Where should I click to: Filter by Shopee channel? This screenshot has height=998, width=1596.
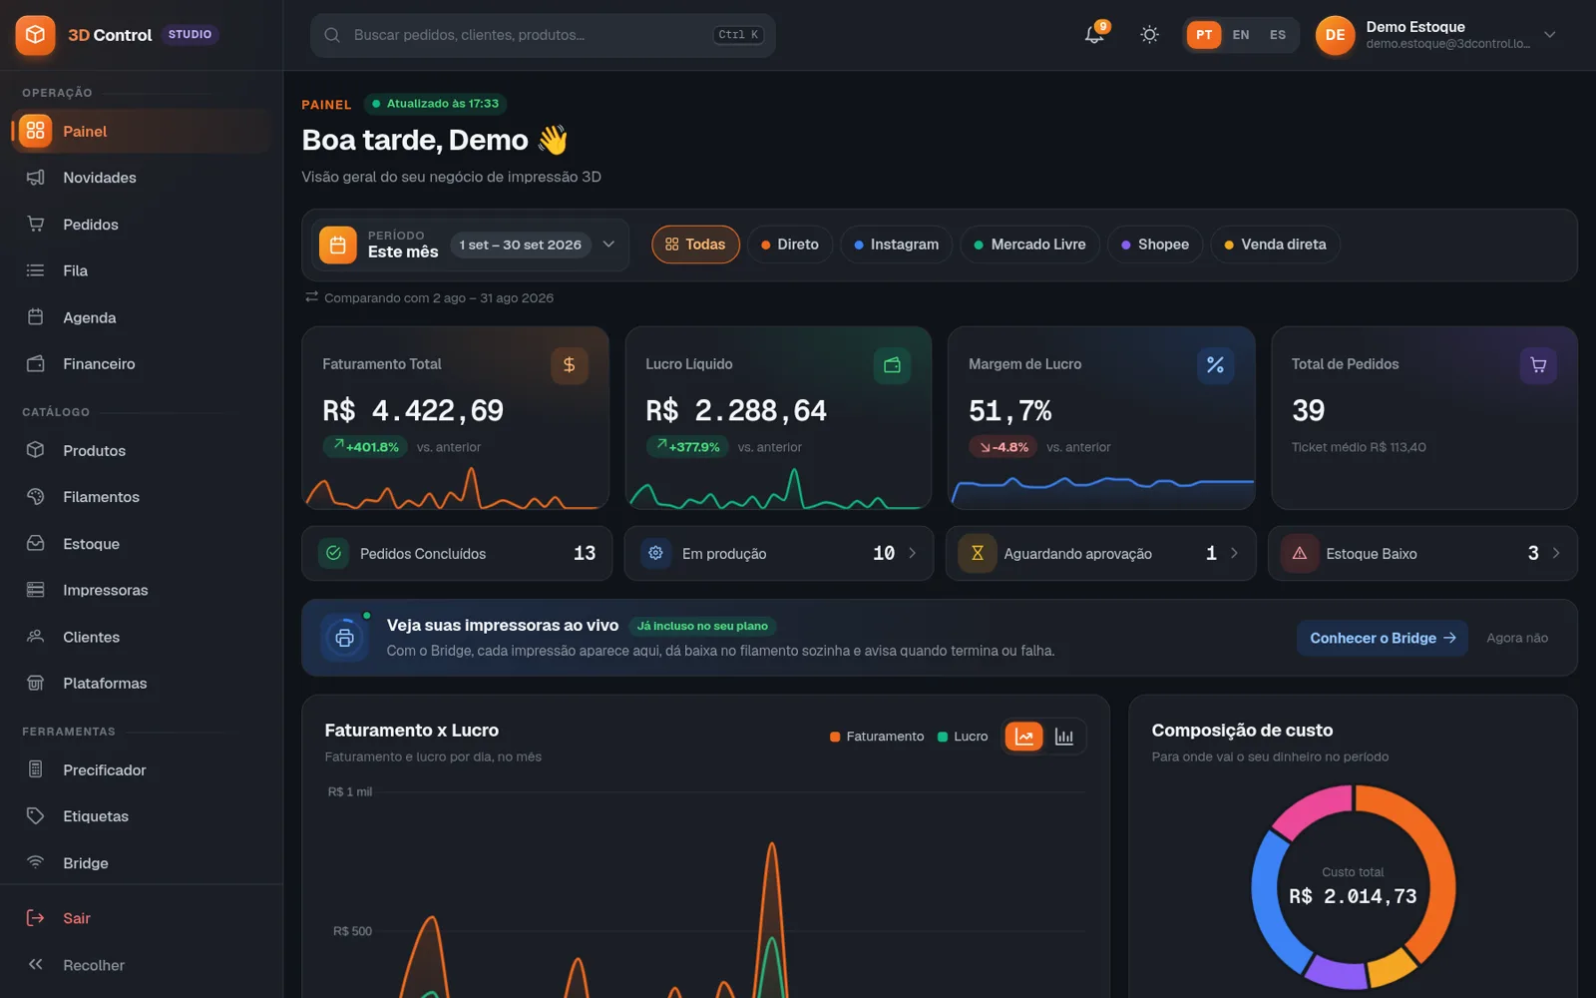[1155, 245]
